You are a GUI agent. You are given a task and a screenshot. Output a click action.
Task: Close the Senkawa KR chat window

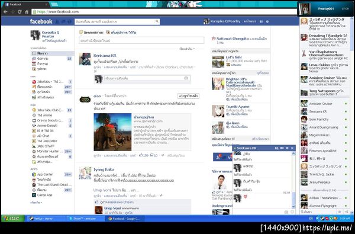[x=292, y=148]
